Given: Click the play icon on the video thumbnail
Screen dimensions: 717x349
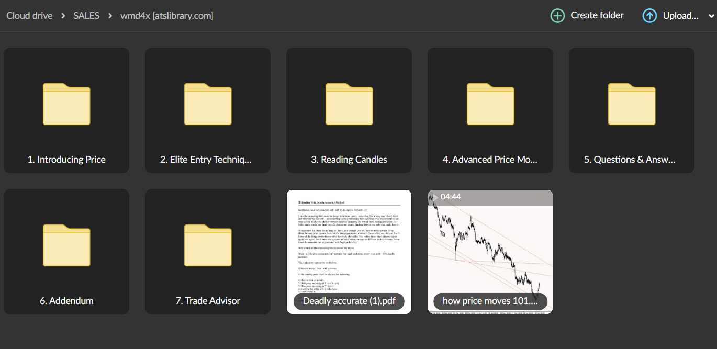Looking at the screenshot, I should pos(435,197).
